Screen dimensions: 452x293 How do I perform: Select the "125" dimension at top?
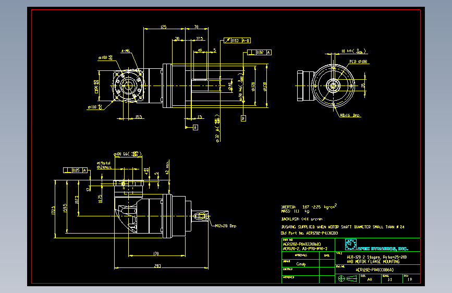(164, 27)
